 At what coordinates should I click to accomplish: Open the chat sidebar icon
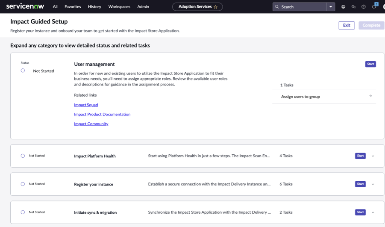(x=353, y=7)
